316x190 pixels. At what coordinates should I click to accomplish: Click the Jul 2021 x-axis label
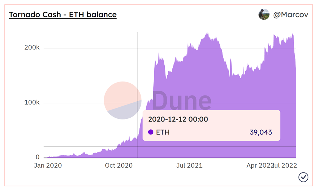[x=189, y=166]
